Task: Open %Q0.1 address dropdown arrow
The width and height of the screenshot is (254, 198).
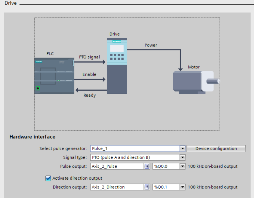Action: coord(183,187)
